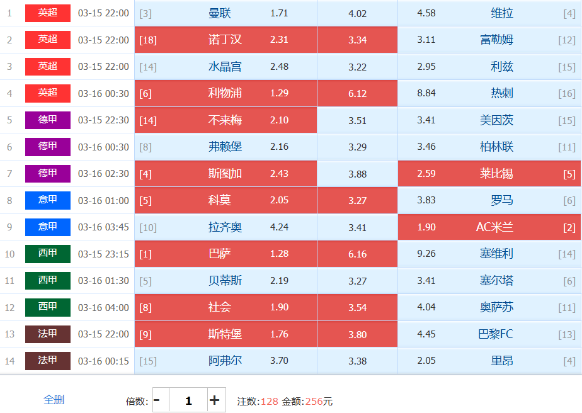The height and width of the screenshot is (413, 582).
Task: Click the 德甲 league tag for 弗赖堡 match
Action: 48,147
